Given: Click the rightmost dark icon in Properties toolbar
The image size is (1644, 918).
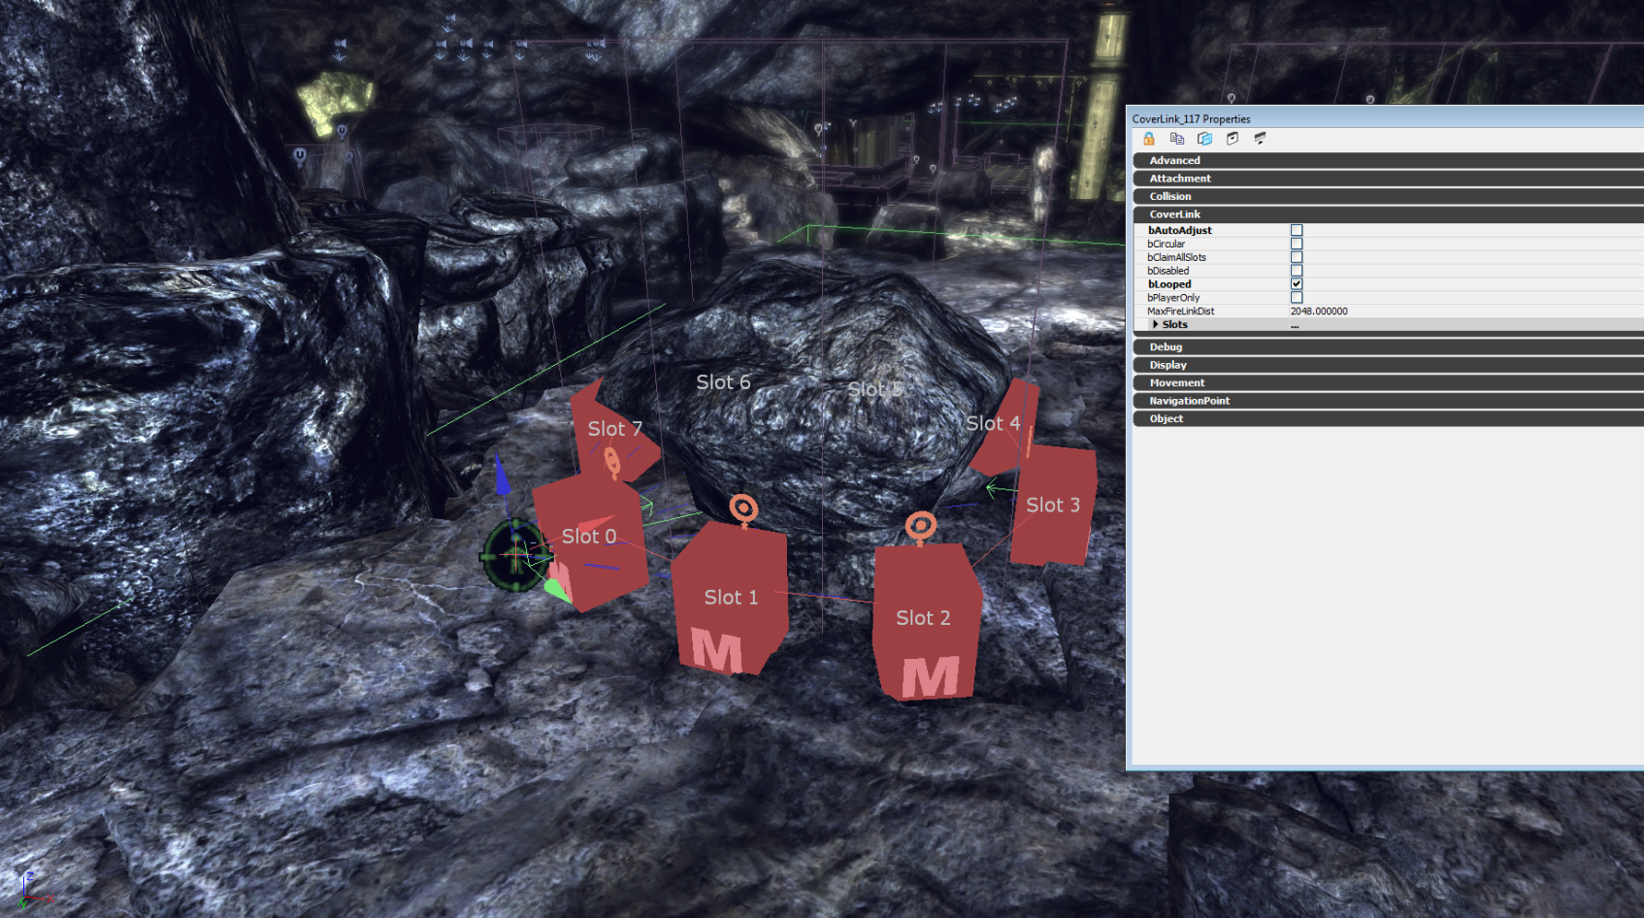Looking at the screenshot, I should pos(1260,139).
